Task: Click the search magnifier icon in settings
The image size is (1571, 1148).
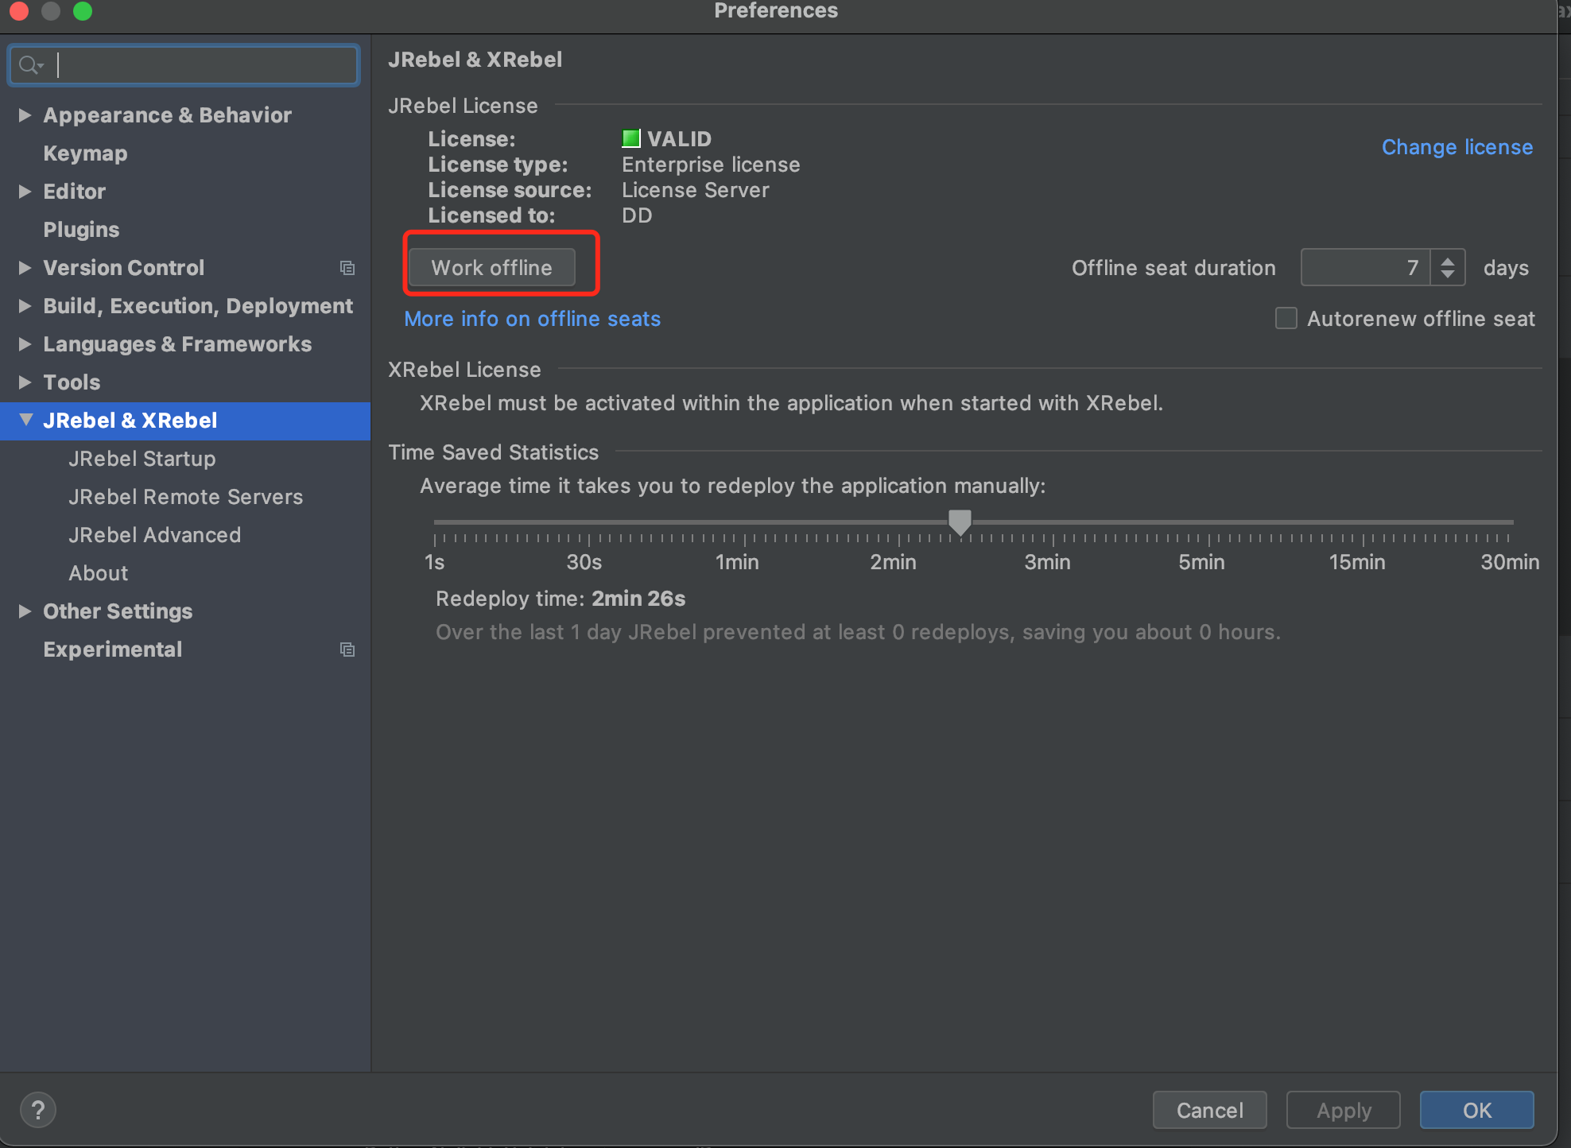Action: pos(30,65)
